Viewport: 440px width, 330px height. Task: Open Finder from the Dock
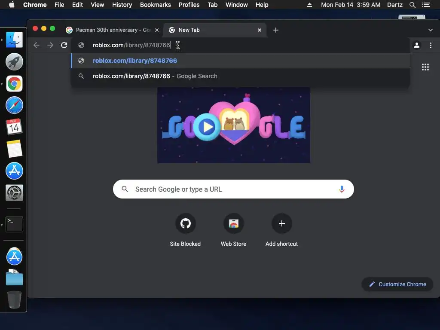14,40
